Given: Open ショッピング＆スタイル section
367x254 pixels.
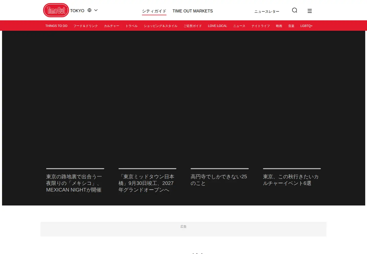Looking at the screenshot, I should [161, 26].
